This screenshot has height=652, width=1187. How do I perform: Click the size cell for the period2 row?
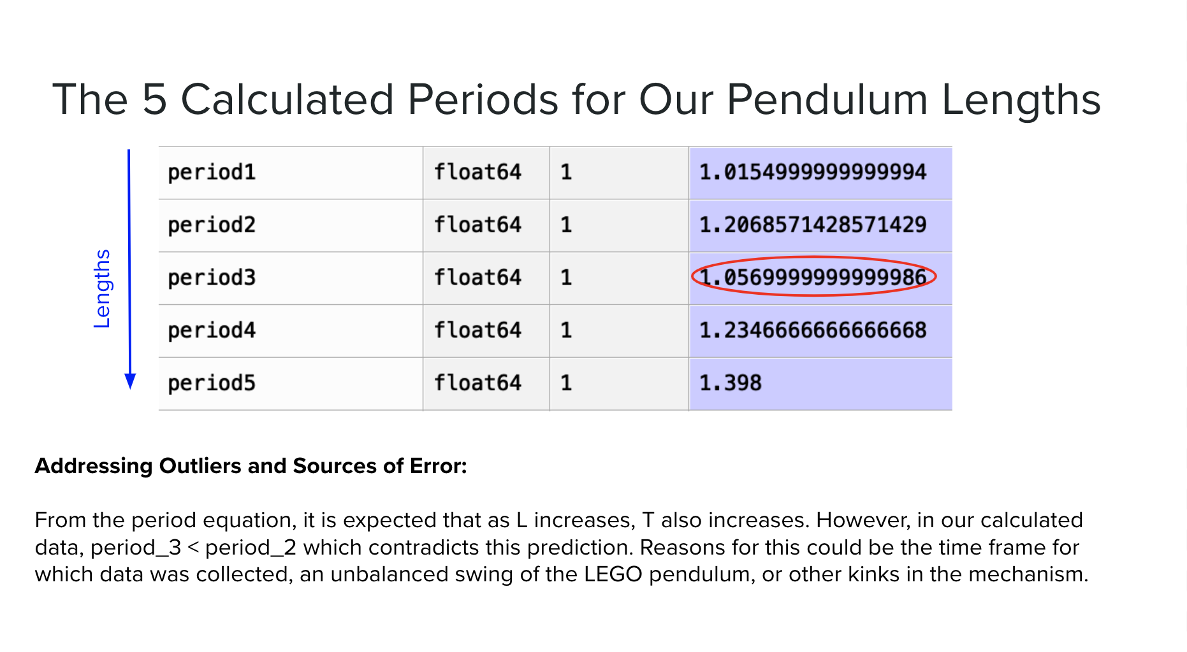pos(619,225)
